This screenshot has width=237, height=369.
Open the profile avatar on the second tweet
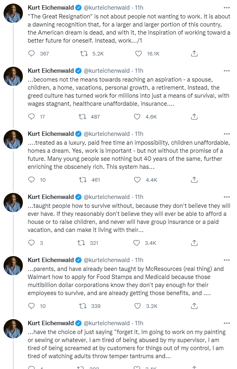(13, 76)
